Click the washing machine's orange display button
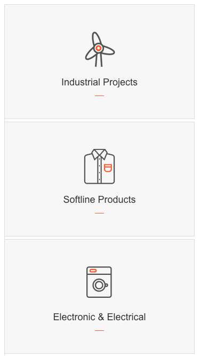 click(93, 271)
